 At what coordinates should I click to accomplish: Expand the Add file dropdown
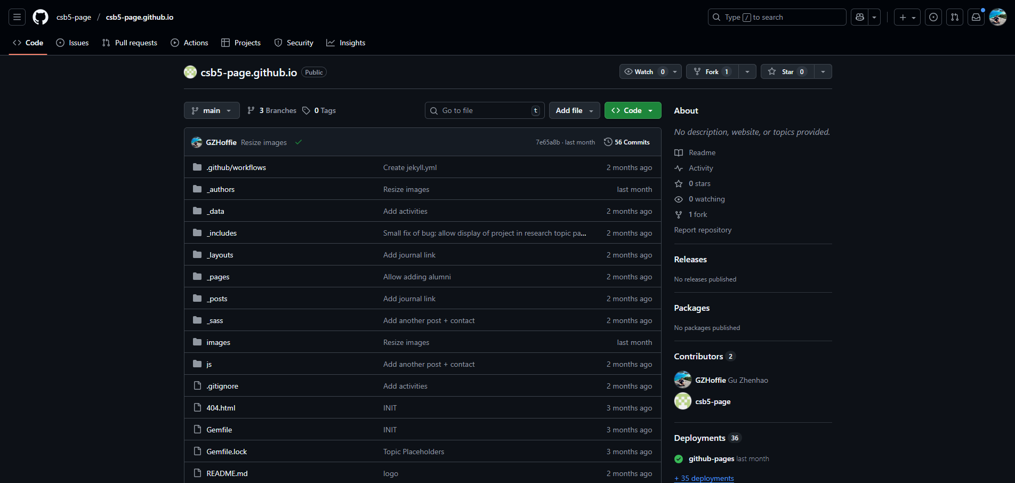point(574,110)
